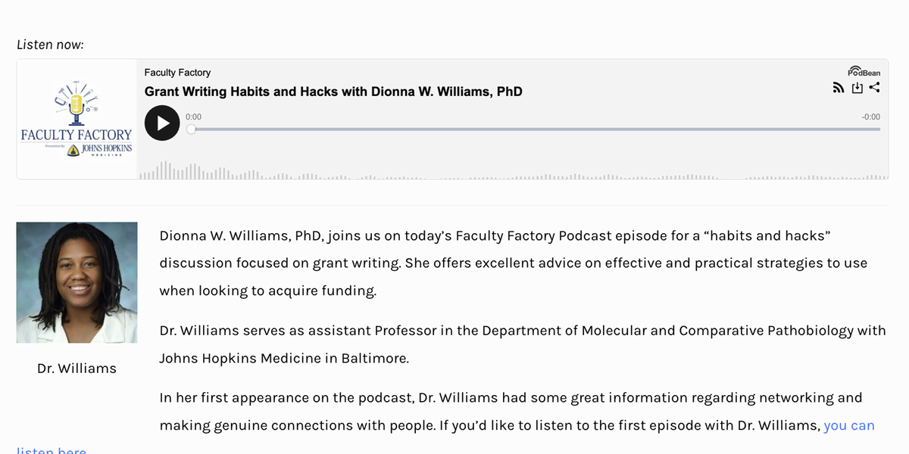This screenshot has height=454, width=909.
Task: Open the share icon in the player
Action: coord(874,88)
